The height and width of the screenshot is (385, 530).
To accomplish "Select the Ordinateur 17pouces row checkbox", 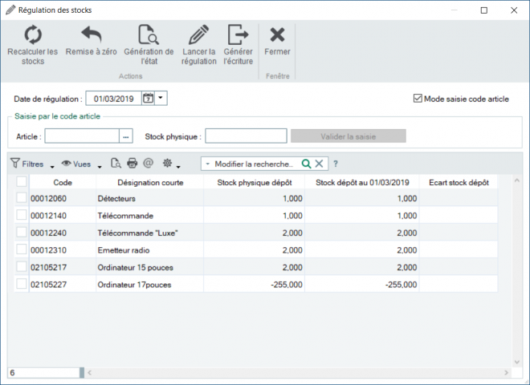I will click(x=22, y=284).
